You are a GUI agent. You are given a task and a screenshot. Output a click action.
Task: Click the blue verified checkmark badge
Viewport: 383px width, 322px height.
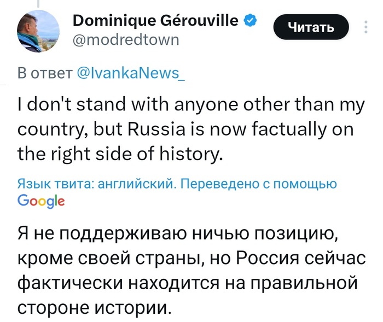click(249, 21)
